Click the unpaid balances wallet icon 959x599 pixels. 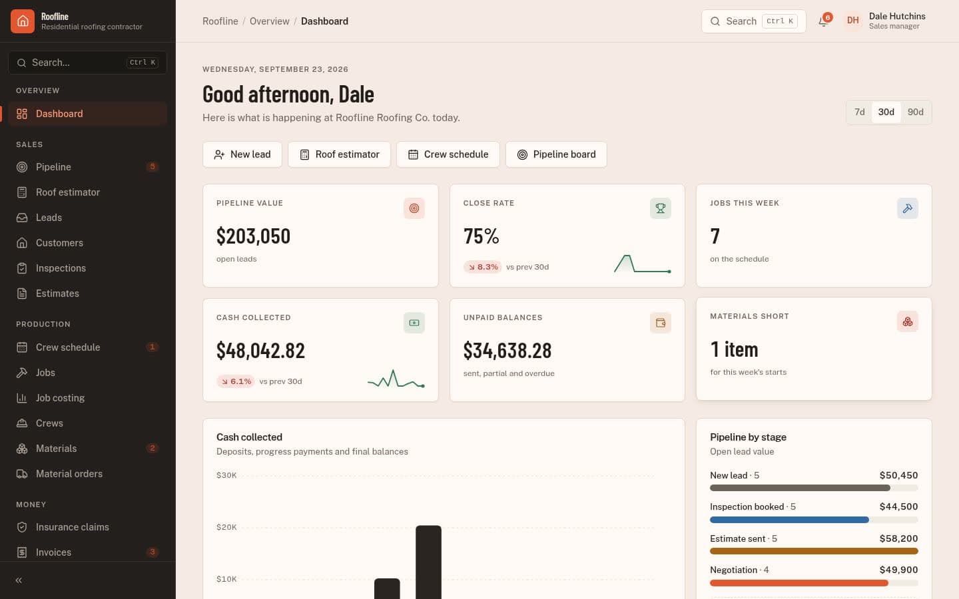[661, 323]
